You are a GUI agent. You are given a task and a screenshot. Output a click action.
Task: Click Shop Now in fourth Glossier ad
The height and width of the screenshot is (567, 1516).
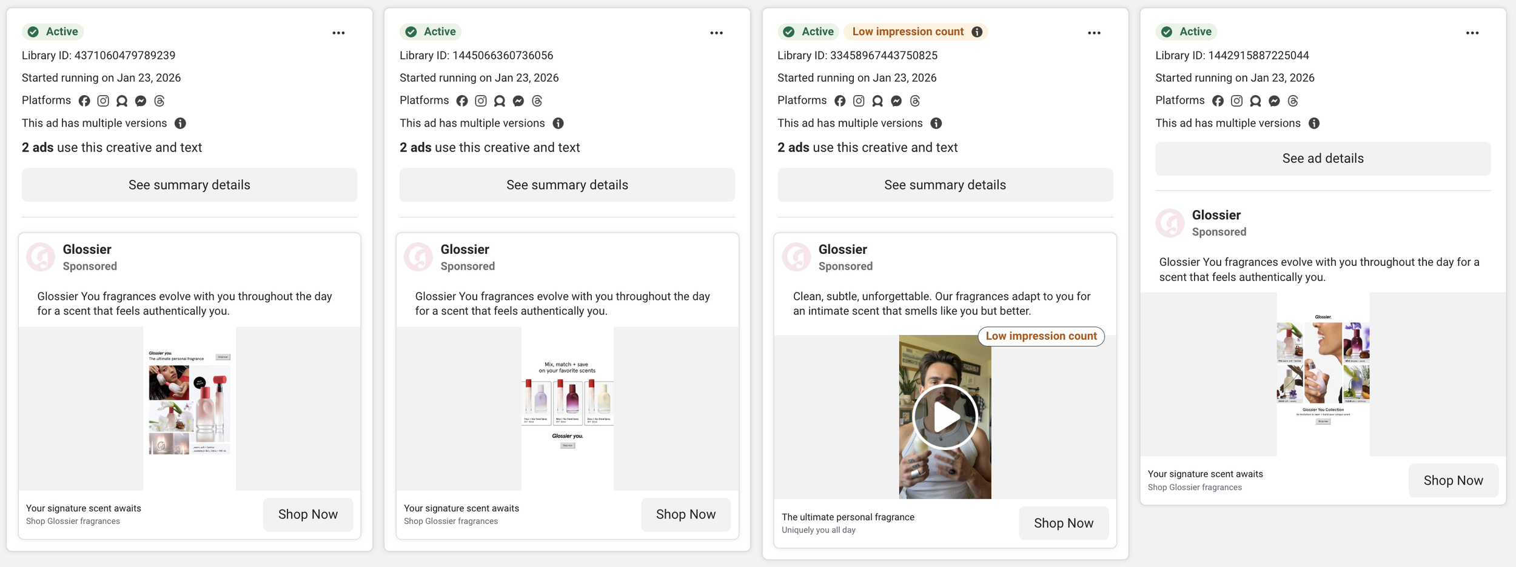pyautogui.click(x=1453, y=480)
